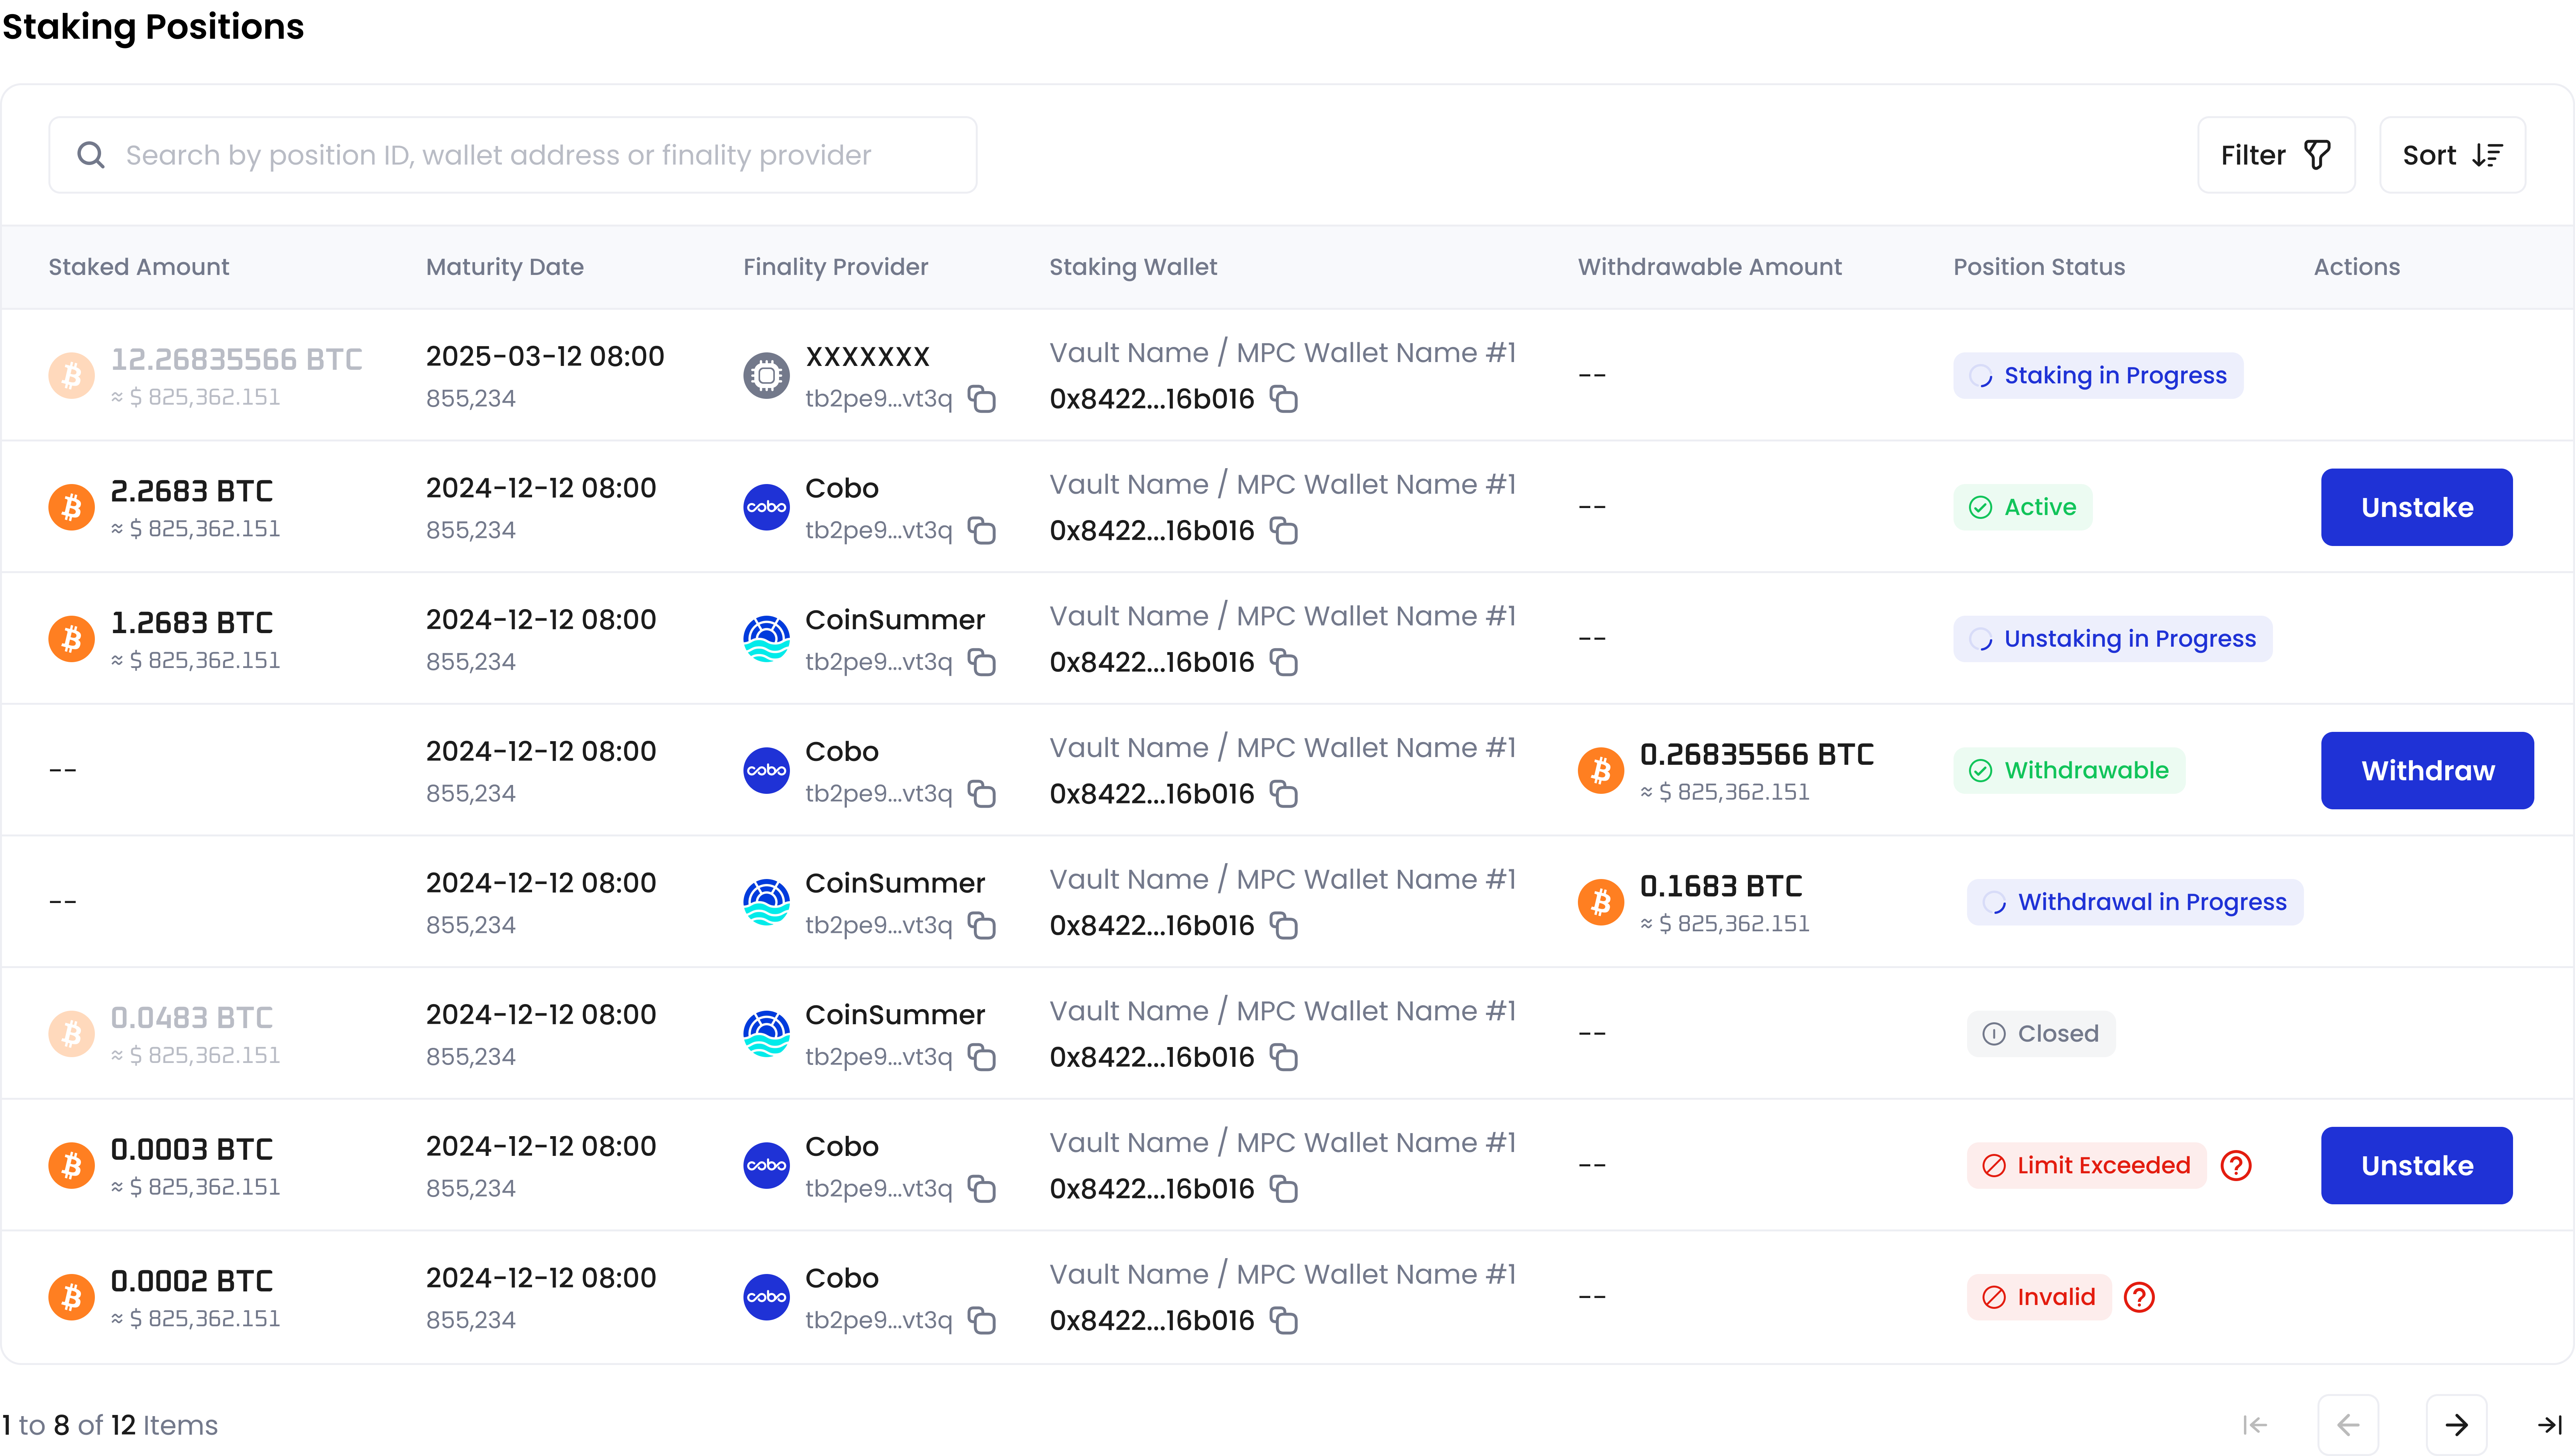Click the Closed status badge
The width and height of the screenshot is (2575, 1456).
2041,1034
